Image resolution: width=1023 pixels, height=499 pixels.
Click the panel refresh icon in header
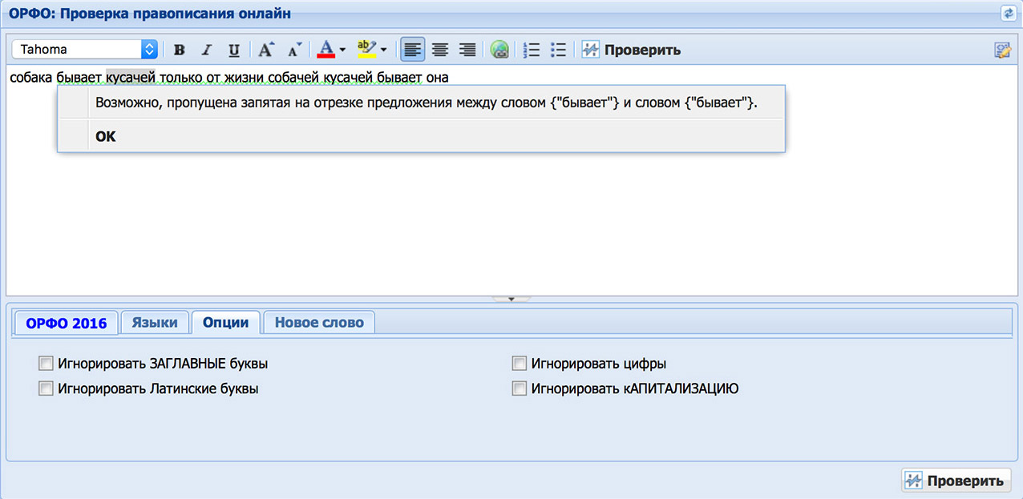point(1008,14)
